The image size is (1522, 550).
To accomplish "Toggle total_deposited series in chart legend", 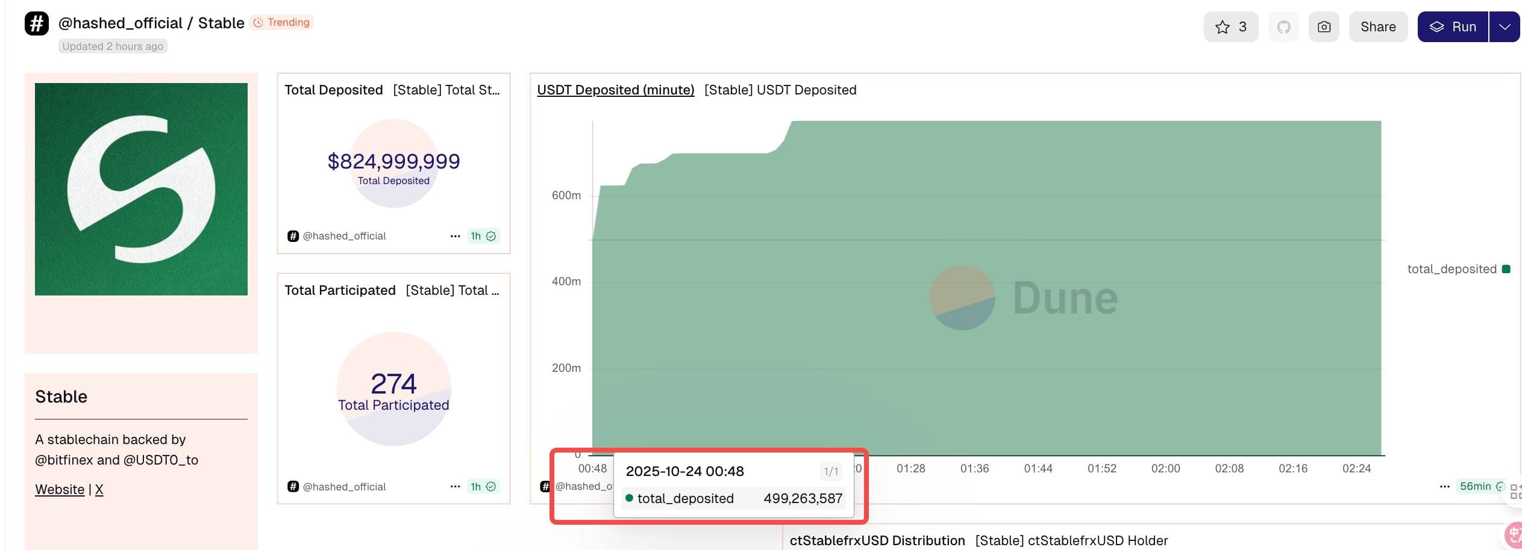I will click(1458, 269).
